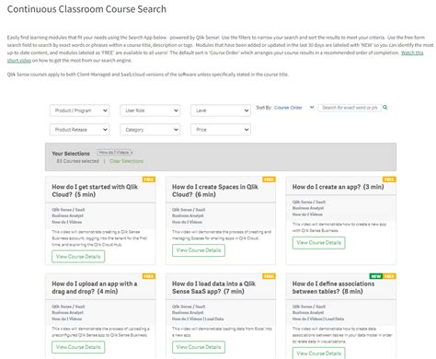View Course Details for load data into SaaS app
Viewport: 436px width, 359px height.
pos(199,347)
